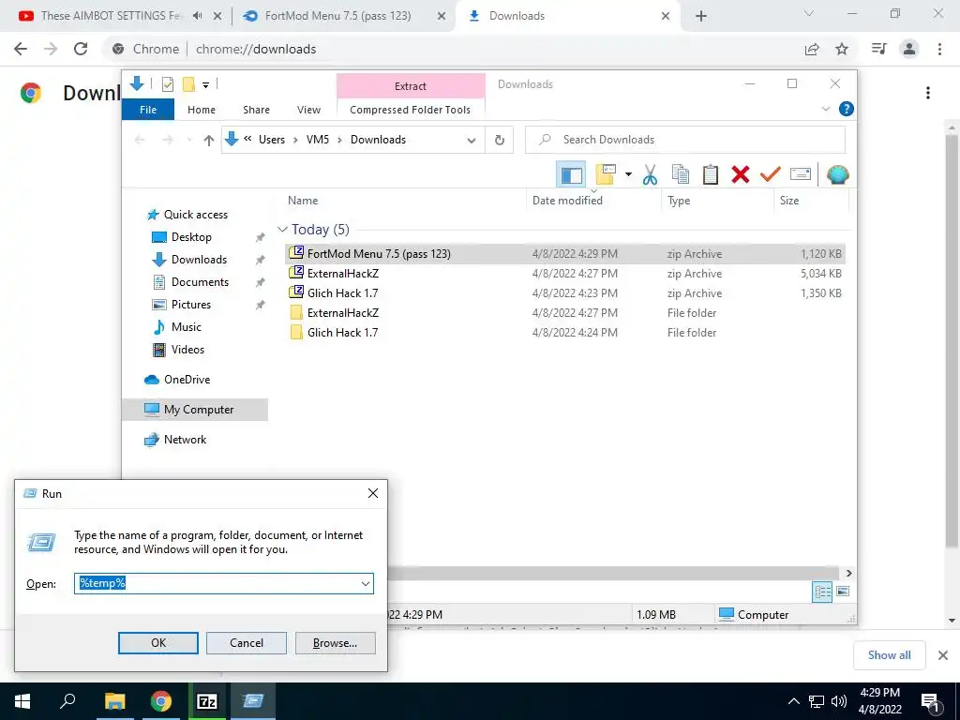The image size is (960, 720).
Task: Click the globe shell icon in Explorer toolbar
Action: click(x=837, y=175)
